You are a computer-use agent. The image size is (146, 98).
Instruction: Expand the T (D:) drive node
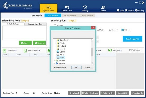56,55
